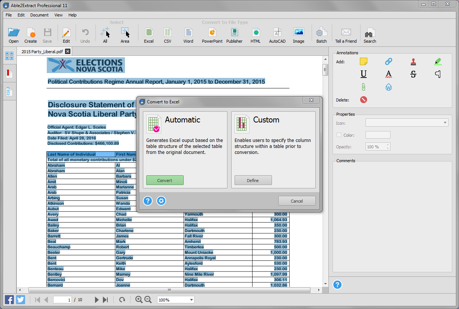Convert to Excel toolbar icon

149,33
